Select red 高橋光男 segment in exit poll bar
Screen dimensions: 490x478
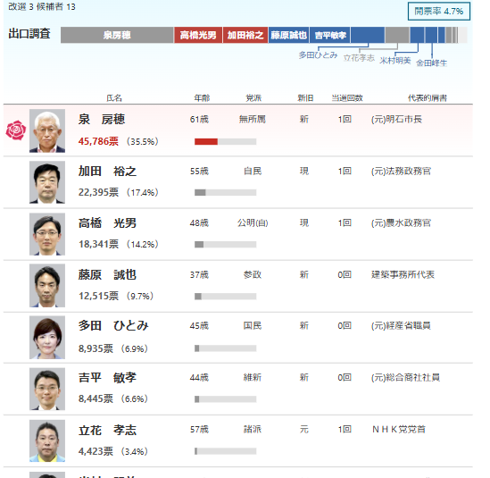click(198, 35)
